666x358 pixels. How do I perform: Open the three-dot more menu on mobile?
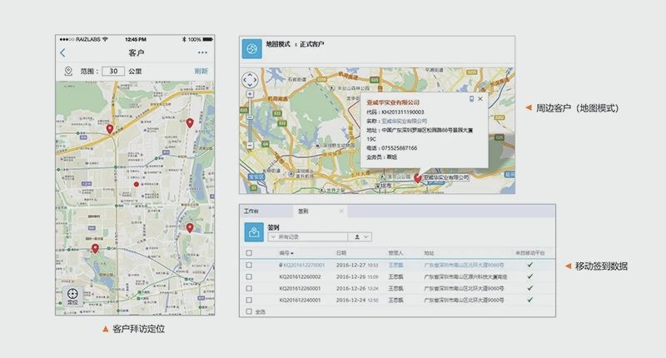(x=202, y=53)
